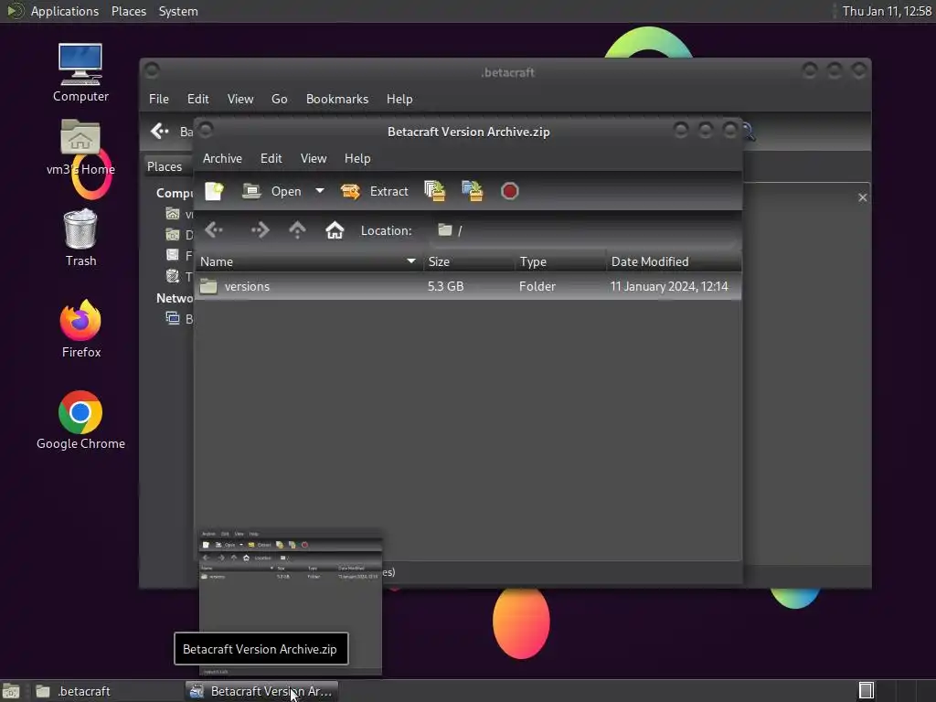
Task: Click the 5.3 GB size cell
Action: [x=445, y=286]
